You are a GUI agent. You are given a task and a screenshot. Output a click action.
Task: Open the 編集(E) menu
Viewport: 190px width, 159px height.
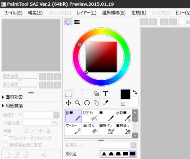pos(35,13)
